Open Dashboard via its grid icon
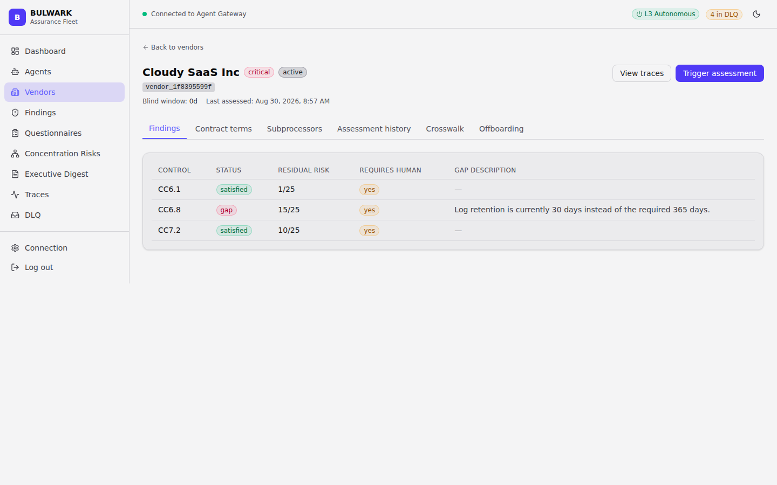The width and height of the screenshot is (777, 485). coord(15,51)
